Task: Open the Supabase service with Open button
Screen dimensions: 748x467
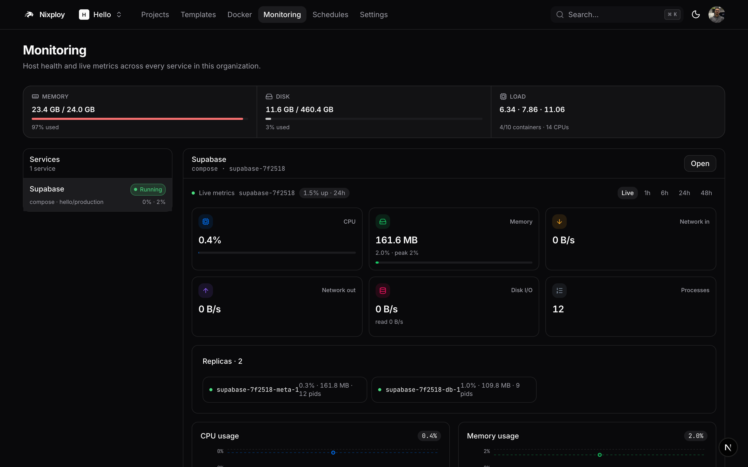Action: point(700,163)
